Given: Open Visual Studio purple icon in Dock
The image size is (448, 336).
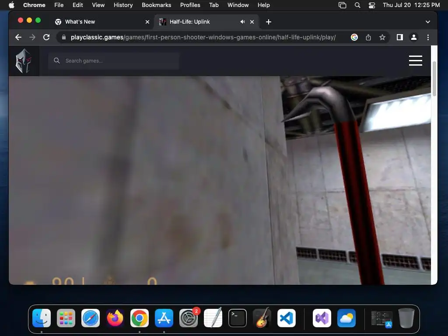Looking at the screenshot, I should pos(322,318).
